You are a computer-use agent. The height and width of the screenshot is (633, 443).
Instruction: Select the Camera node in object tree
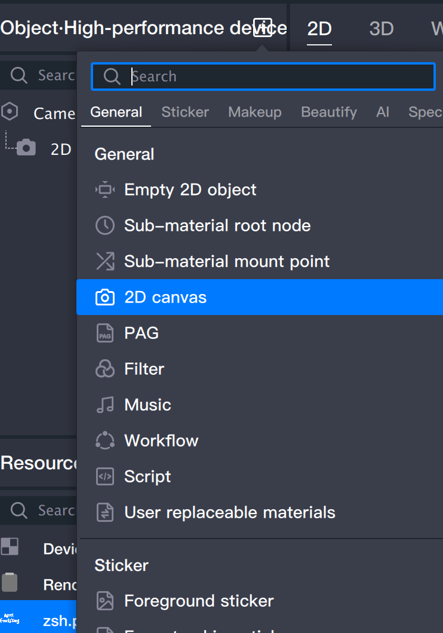54,114
